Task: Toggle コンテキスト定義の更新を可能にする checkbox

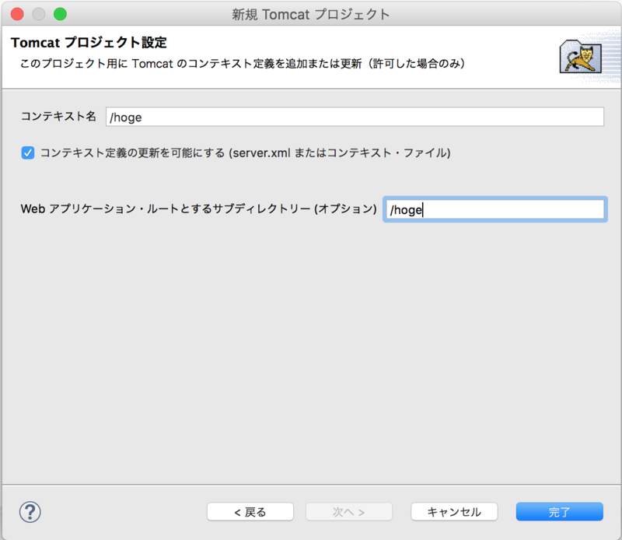Action: [28, 153]
